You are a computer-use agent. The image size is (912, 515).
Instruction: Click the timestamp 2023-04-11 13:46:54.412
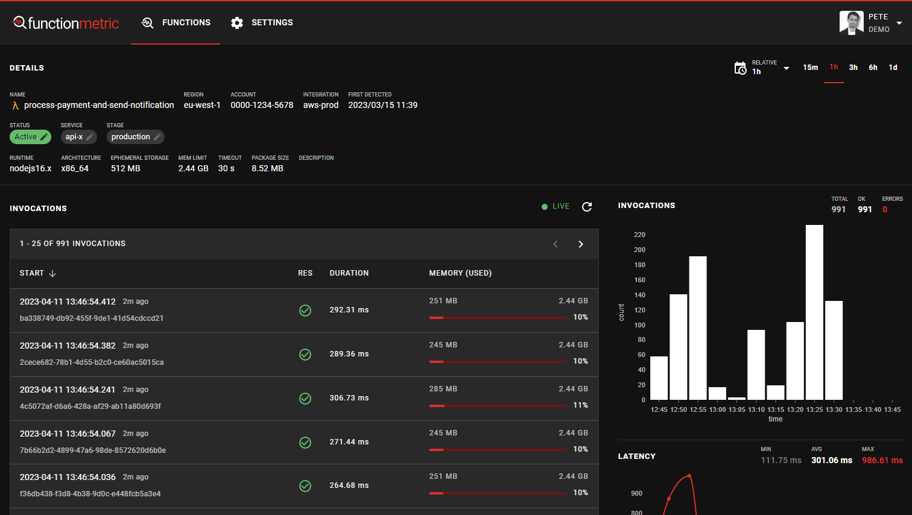pyautogui.click(x=68, y=302)
